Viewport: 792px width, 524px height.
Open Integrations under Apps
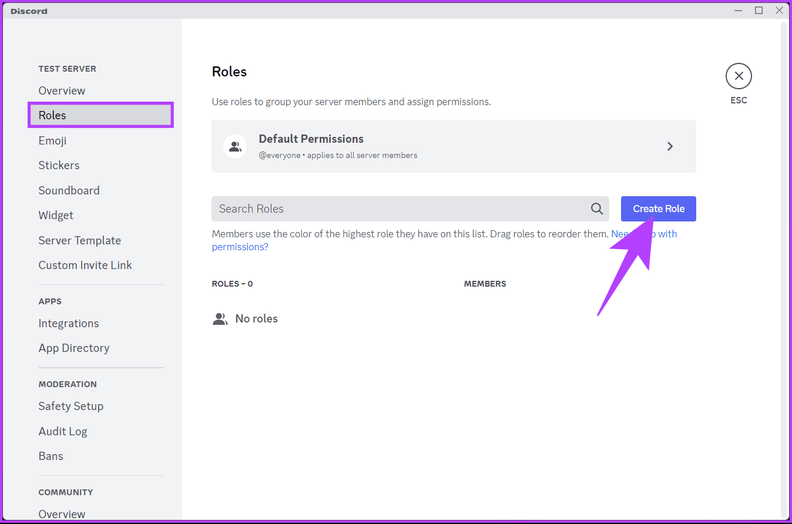68,323
